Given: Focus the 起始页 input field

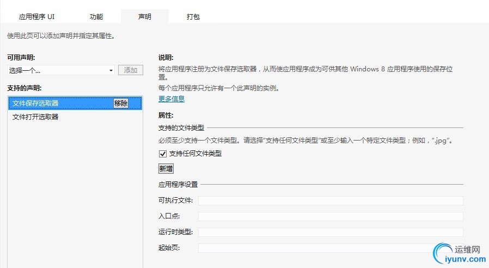Looking at the screenshot, I should [331, 248].
